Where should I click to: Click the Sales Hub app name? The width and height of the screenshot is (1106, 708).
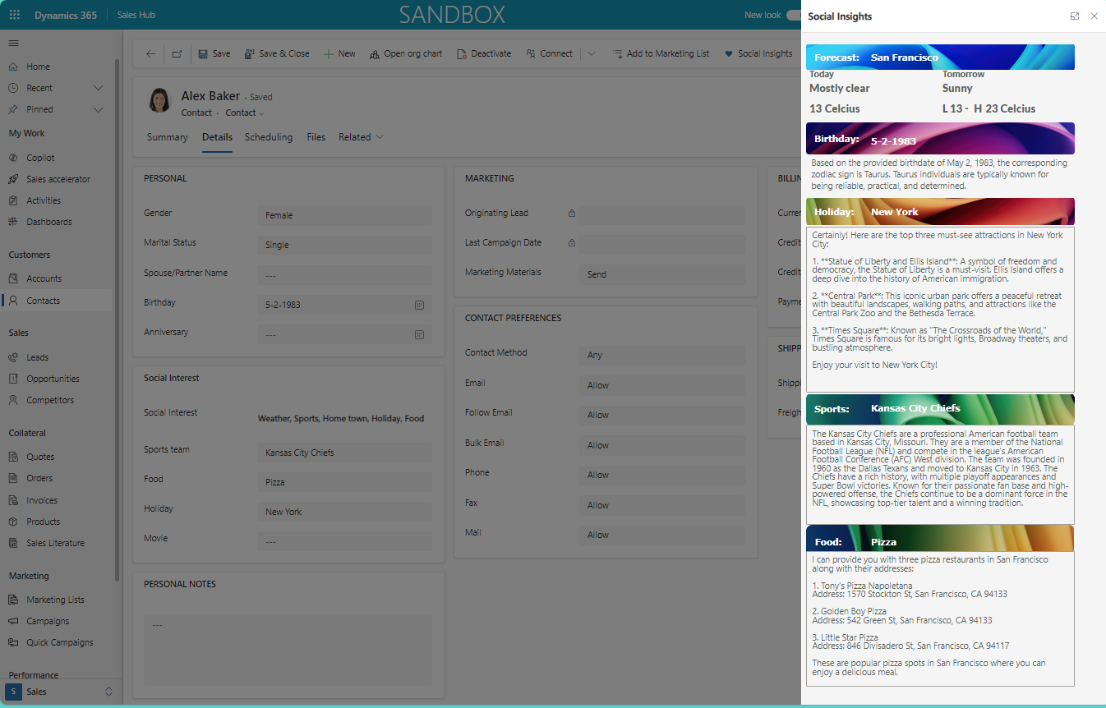[136, 15]
